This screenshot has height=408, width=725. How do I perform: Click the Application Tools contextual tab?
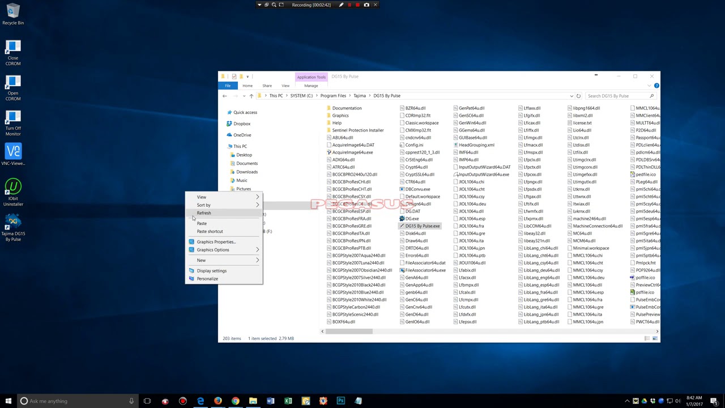pyautogui.click(x=311, y=77)
